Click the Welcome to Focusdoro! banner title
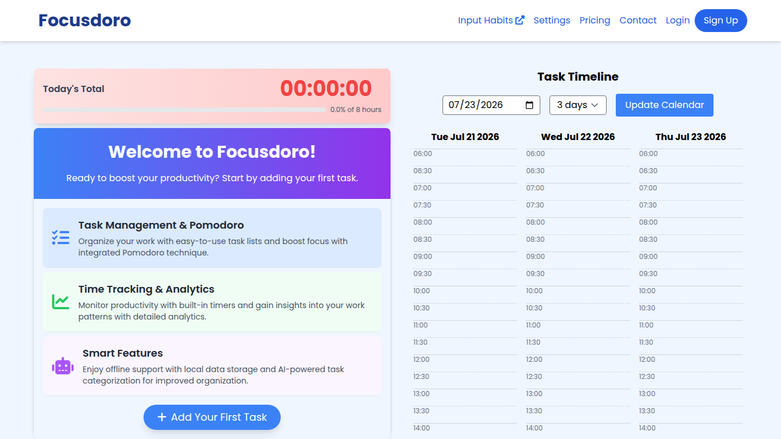Viewport: 781px width, 439px height. [x=212, y=151]
